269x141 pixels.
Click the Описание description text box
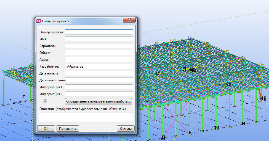[86, 117]
